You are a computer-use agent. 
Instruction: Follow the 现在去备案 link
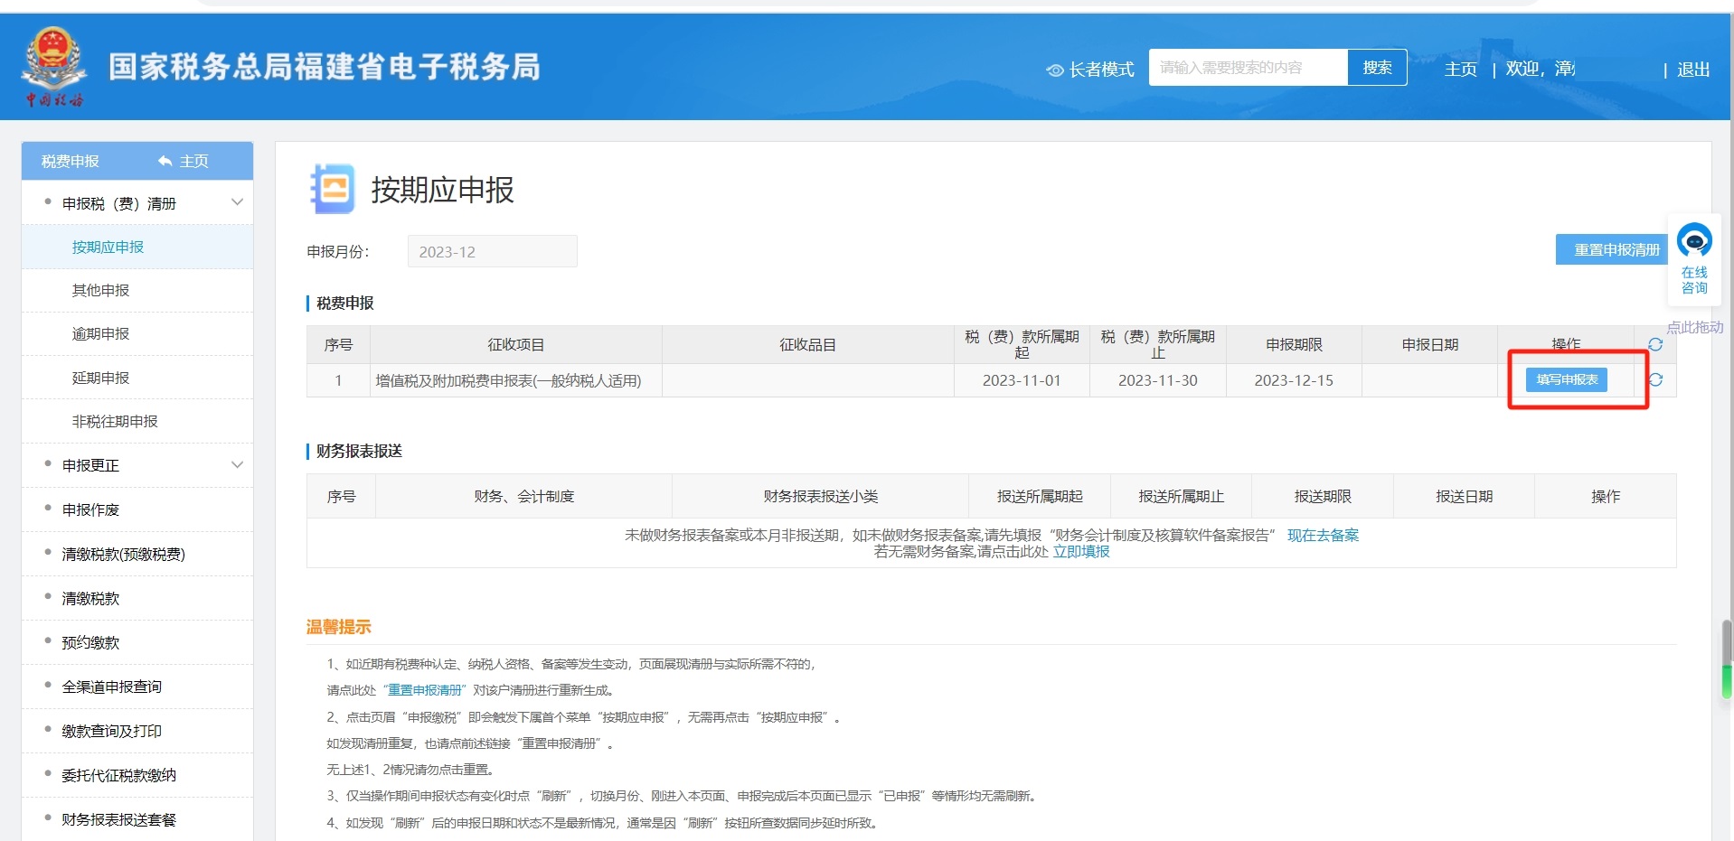coord(1322,535)
